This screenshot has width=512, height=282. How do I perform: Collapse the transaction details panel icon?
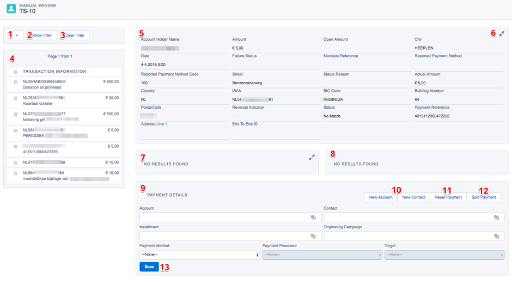[502, 34]
